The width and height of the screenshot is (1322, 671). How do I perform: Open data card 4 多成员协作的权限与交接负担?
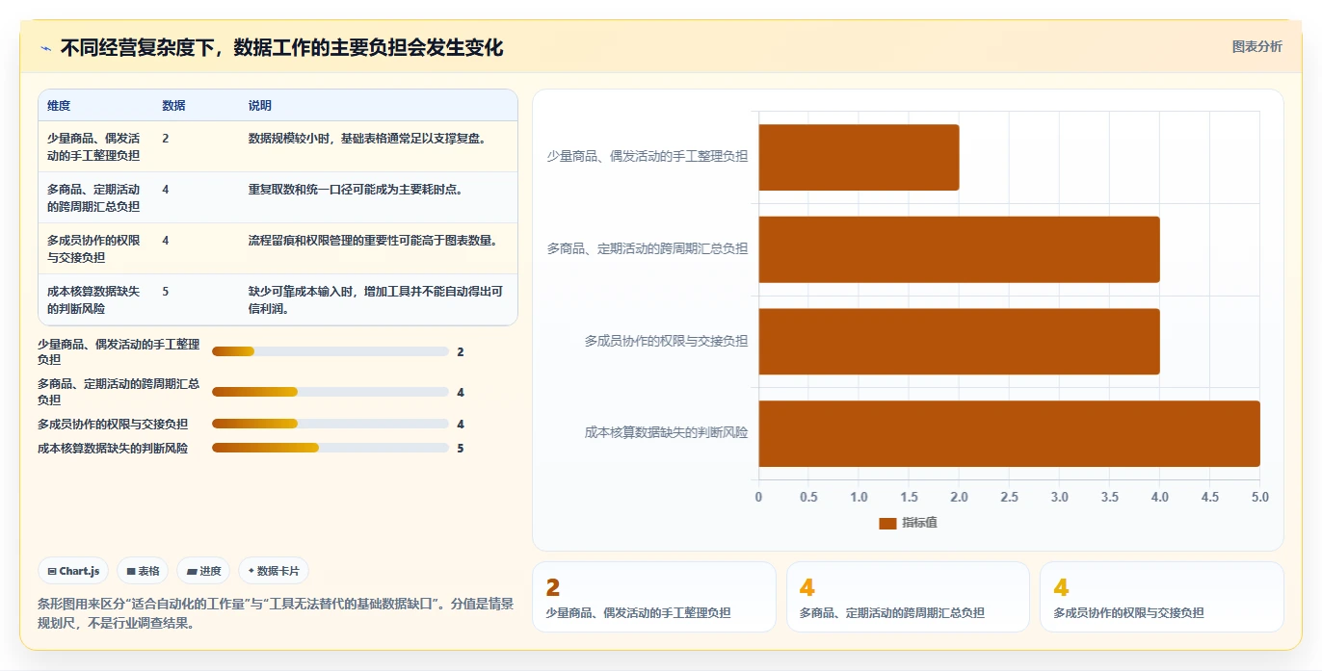pos(1161,597)
